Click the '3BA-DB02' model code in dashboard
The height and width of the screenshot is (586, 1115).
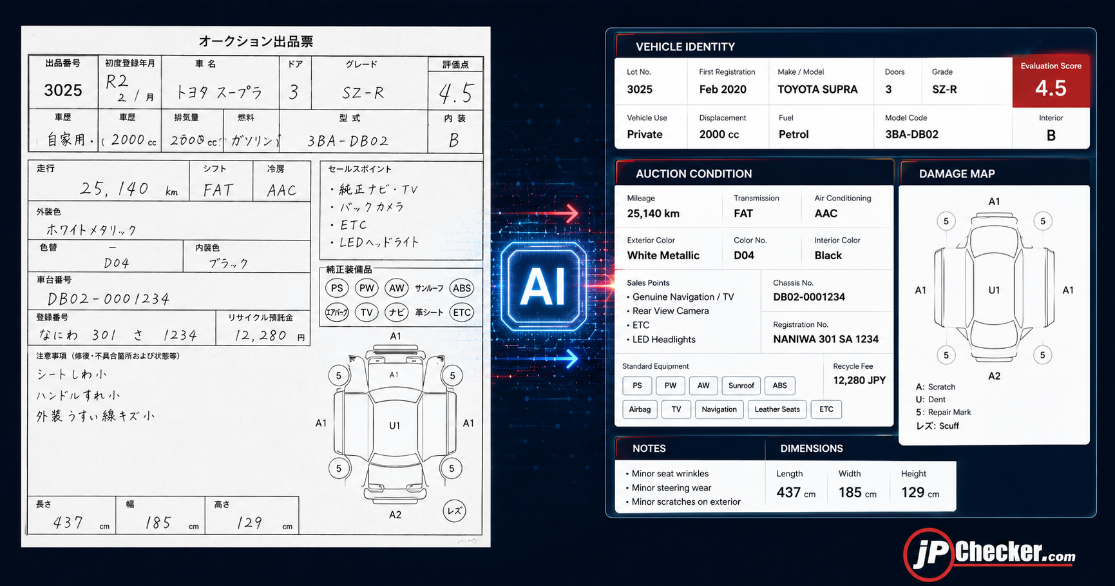pos(911,135)
